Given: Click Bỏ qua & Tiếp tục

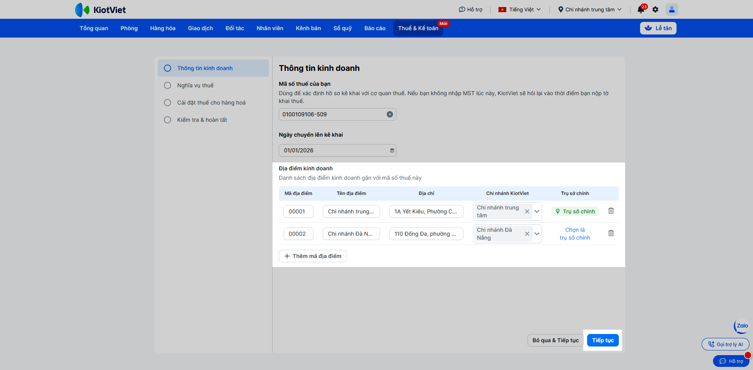Looking at the screenshot, I should [x=555, y=340].
